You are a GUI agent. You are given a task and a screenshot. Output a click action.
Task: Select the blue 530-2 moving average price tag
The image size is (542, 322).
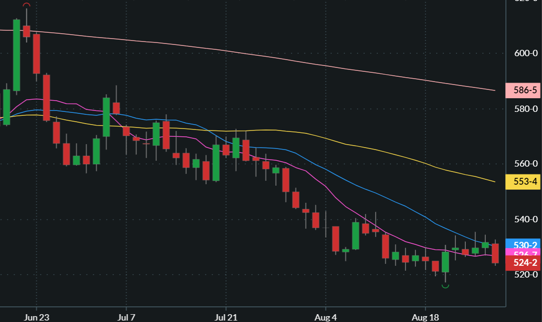pos(522,243)
